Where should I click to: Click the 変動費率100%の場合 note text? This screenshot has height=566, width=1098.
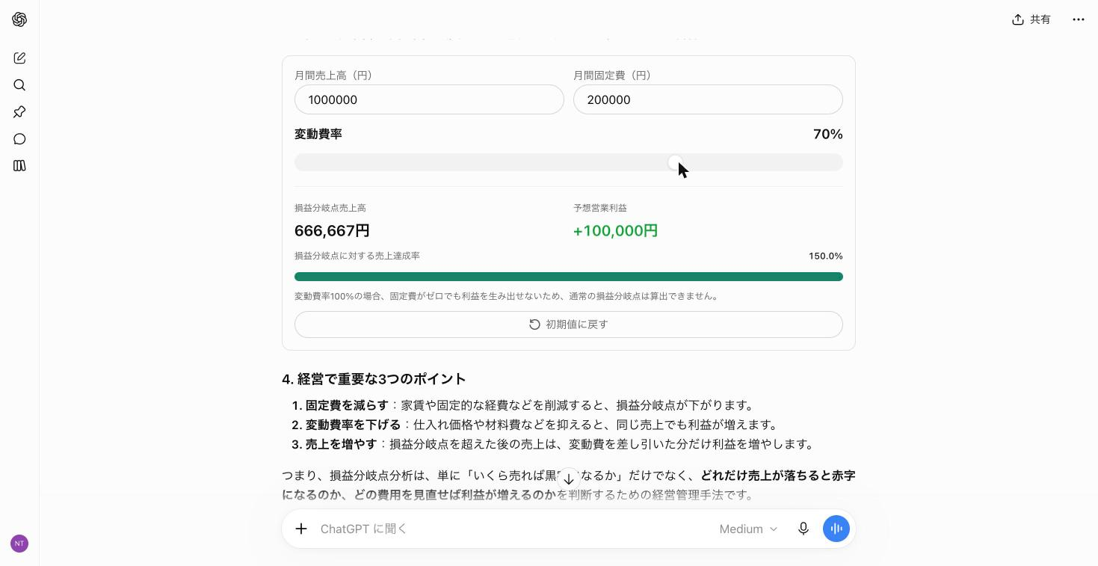pos(508,296)
